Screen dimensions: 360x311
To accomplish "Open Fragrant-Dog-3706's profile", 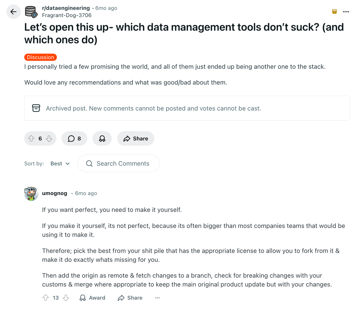I will point(67,15).
